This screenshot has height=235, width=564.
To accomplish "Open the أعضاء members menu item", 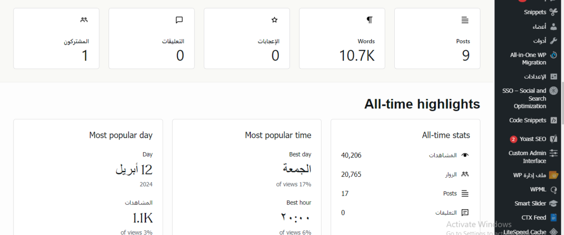I will [529, 27].
